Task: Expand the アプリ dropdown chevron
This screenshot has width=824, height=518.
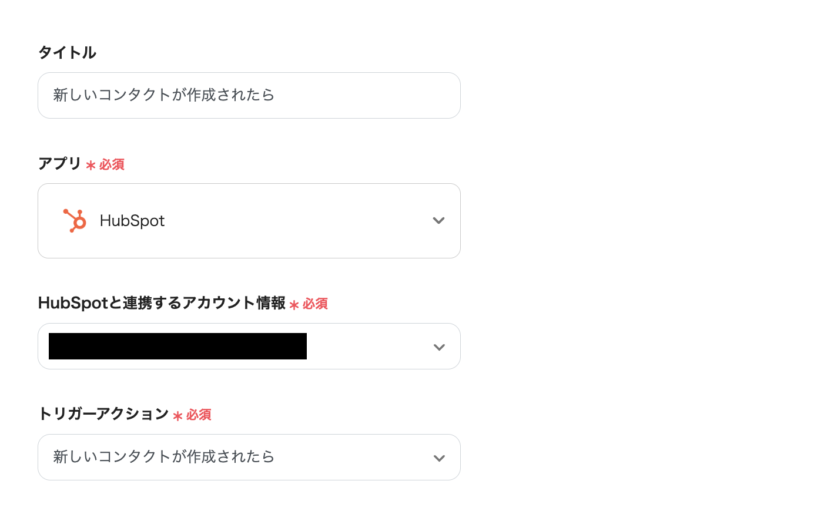Action: point(438,221)
